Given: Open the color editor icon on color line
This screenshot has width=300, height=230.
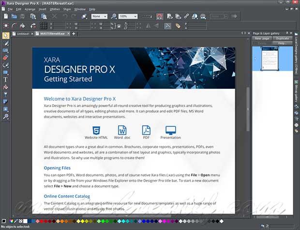Looking at the screenshot, I should pyautogui.click(x=12, y=221).
